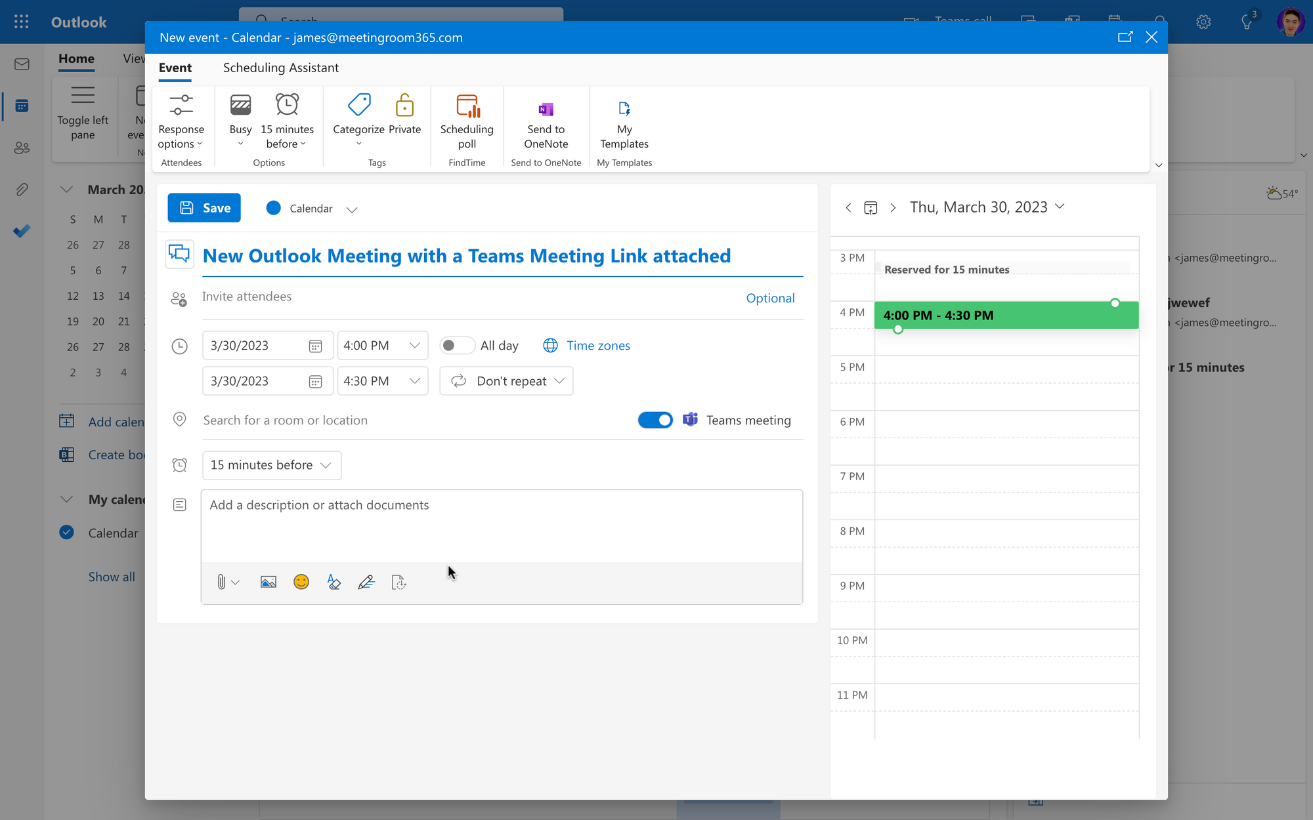Click the Optional attendees link
1313x820 pixels.
(x=771, y=297)
